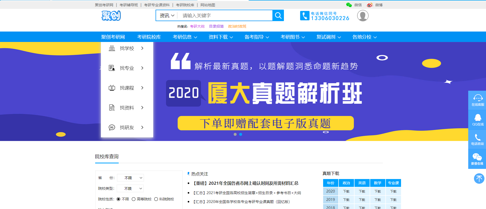Click the WeChat icon in top bar

(x=349, y=5)
